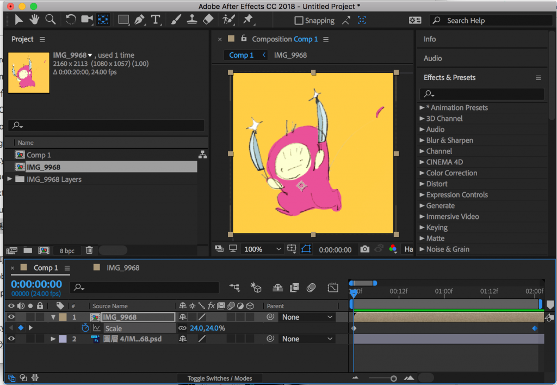Select the Horizontal Type tool
The image size is (557, 385).
[156, 20]
